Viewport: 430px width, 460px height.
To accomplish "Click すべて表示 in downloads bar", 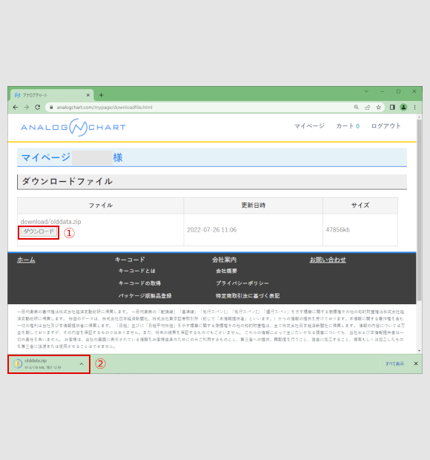I will (x=394, y=364).
